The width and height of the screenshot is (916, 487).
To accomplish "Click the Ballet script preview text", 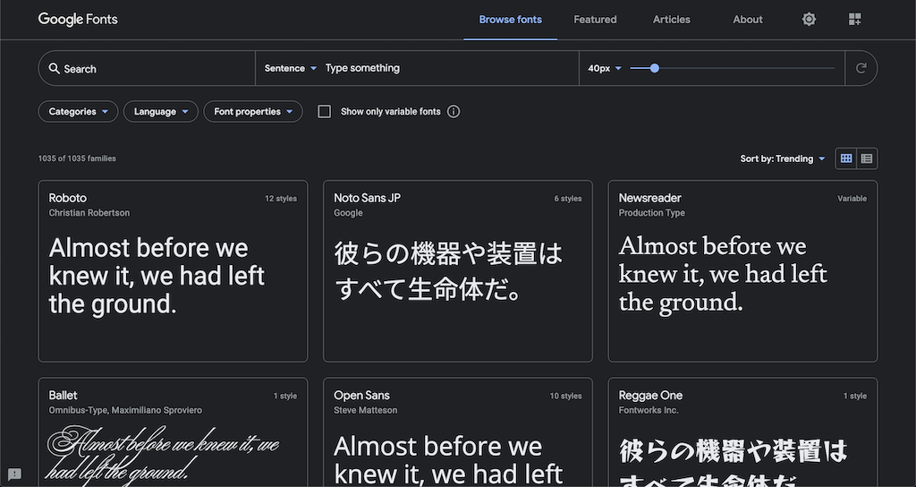I will click(164, 452).
